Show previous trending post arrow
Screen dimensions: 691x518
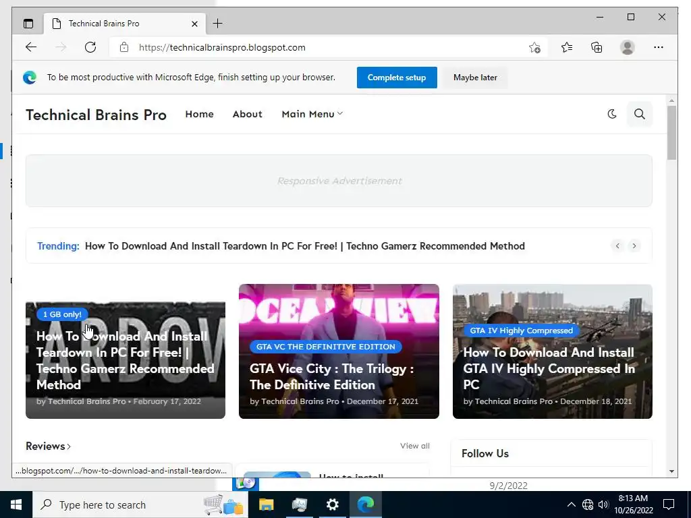coord(617,246)
